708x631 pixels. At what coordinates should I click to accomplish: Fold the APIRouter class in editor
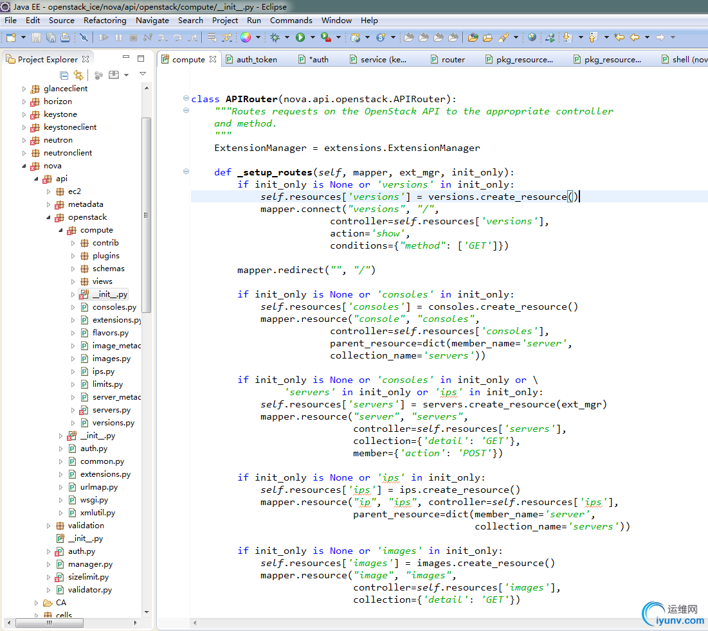pyautogui.click(x=186, y=98)
